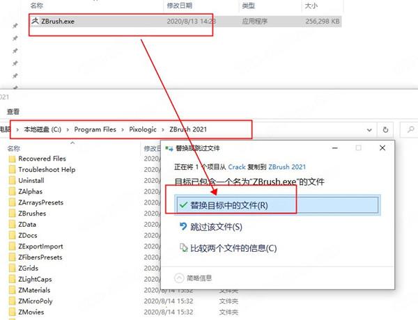
Task: Select the Troubleshoot Help folder
Action: point(47,170)
